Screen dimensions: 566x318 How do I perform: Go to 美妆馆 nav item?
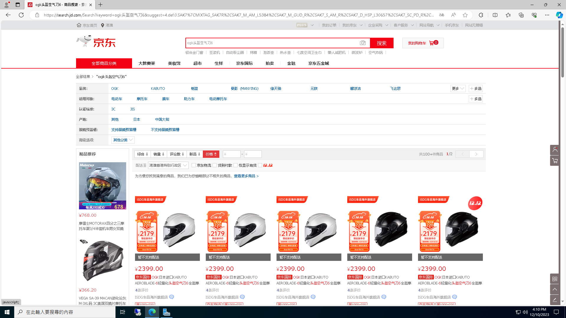(x=174, y=63)
